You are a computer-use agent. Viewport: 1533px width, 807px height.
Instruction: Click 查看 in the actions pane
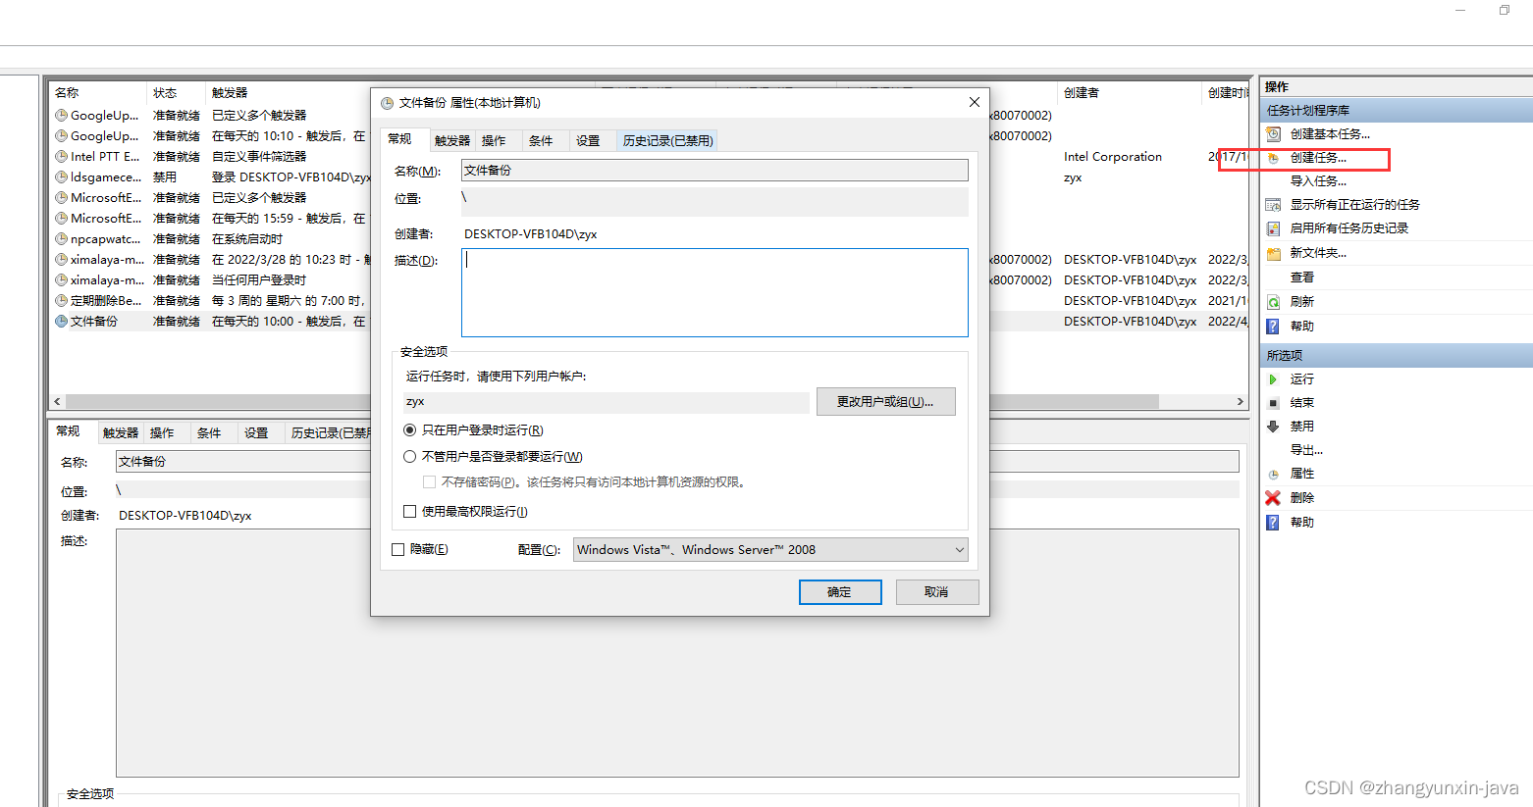(x=1301, y=277)
